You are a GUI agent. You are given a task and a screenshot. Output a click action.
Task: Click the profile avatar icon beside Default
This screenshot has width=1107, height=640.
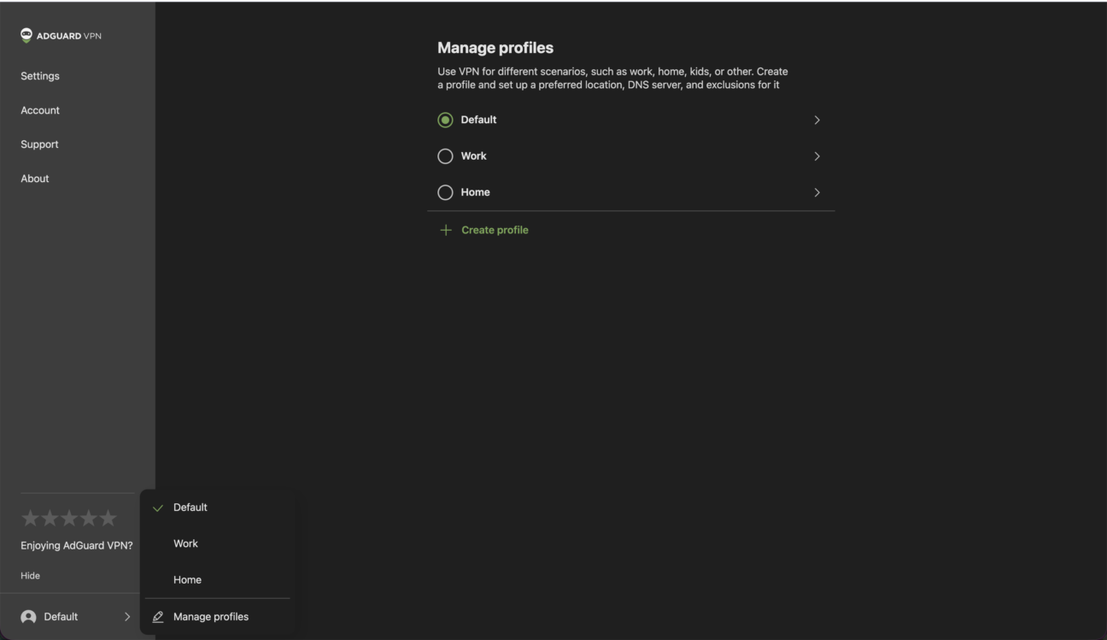(28, 617)
